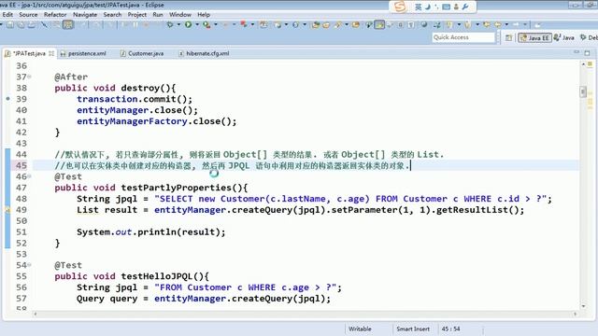This screenshot has height=336, width=598.
Task: Open the Search menu
Action: 112,15
